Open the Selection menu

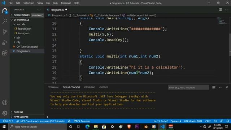click(29, 3)
